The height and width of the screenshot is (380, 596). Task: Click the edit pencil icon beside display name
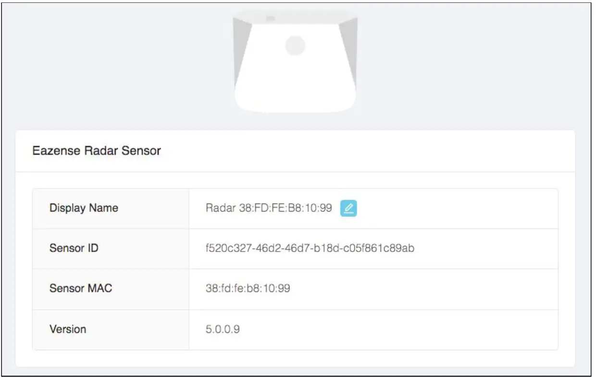click(x=348, y=208)
